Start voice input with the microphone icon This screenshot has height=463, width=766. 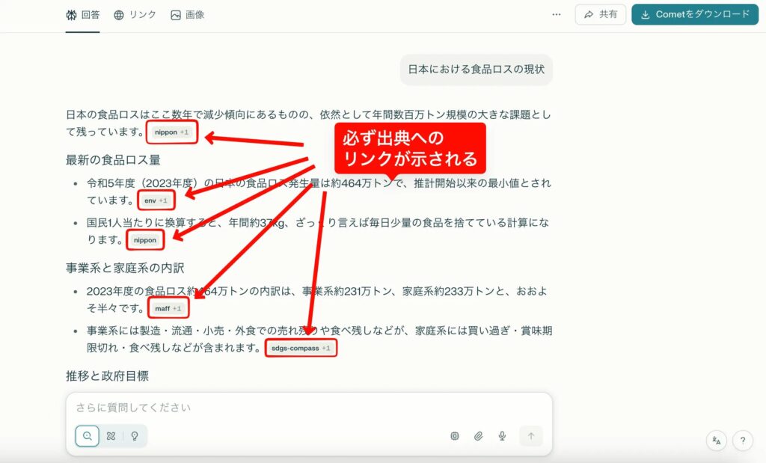503,436
